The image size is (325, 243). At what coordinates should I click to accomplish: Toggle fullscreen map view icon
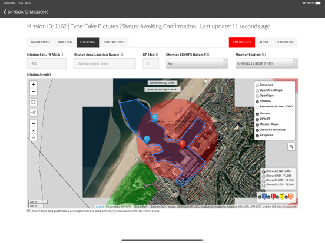pyautogui.click(x=34, y=102)
